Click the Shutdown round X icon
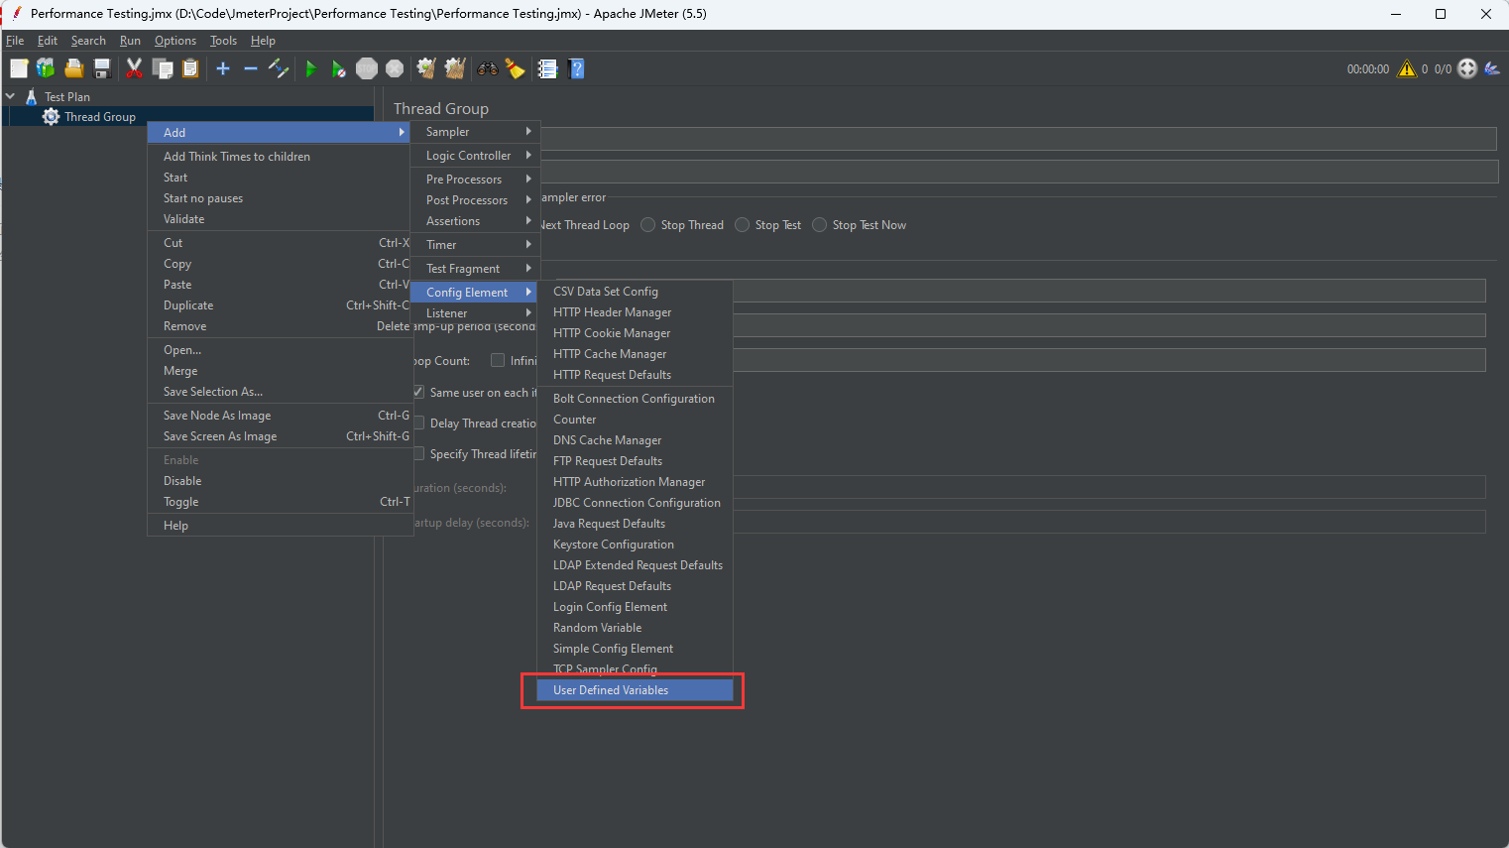1509x848 pixels. [x=395, y=68]
